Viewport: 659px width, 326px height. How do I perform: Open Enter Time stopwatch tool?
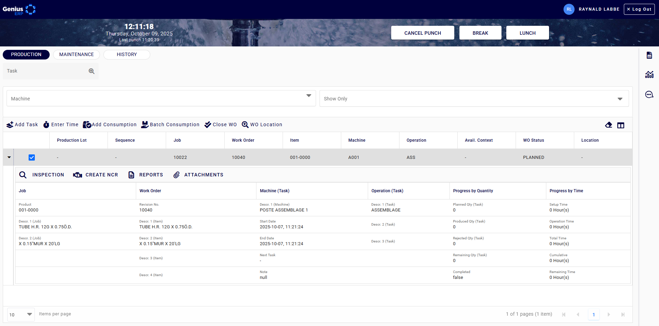(x=46, y=124)
